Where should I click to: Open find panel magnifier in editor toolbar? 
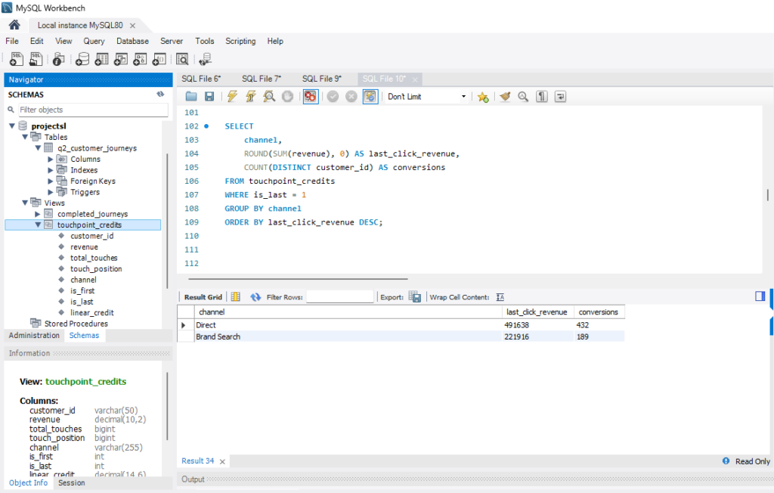click(x=523, y=96)
